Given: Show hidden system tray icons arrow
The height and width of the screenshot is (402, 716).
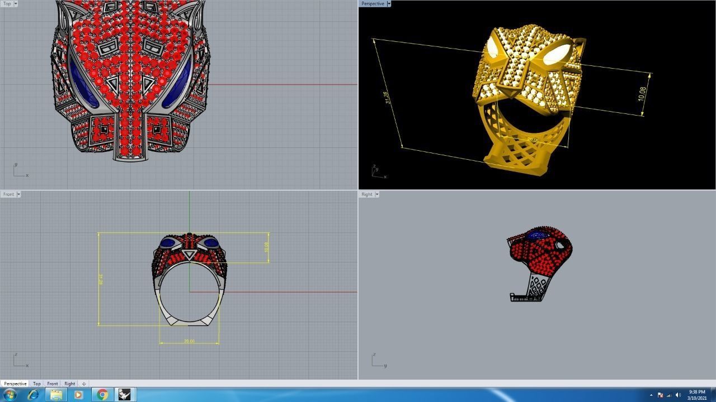Looking at the screenshot, I should (651, 395).
